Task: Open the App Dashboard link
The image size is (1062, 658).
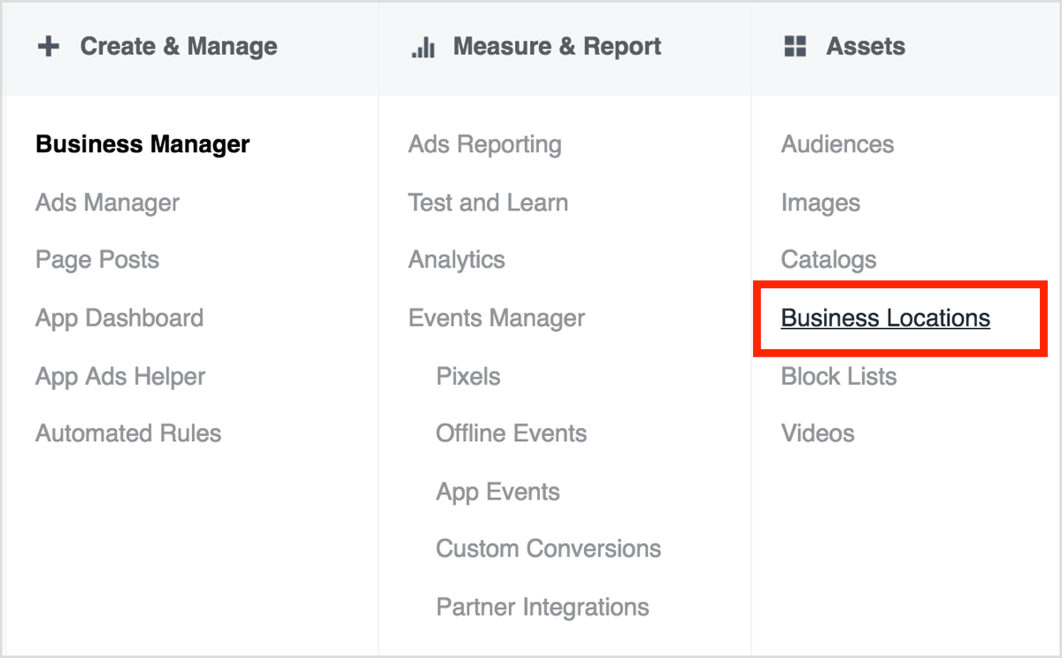Action: tap(119, 318)
